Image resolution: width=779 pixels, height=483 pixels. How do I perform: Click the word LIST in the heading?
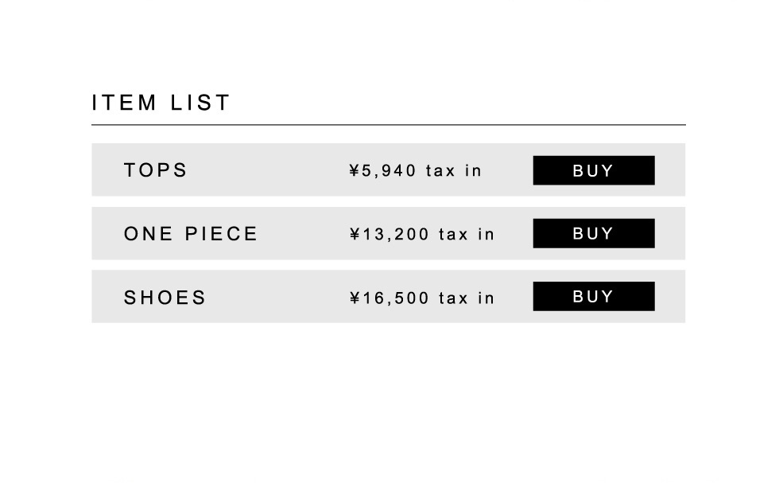200,103
